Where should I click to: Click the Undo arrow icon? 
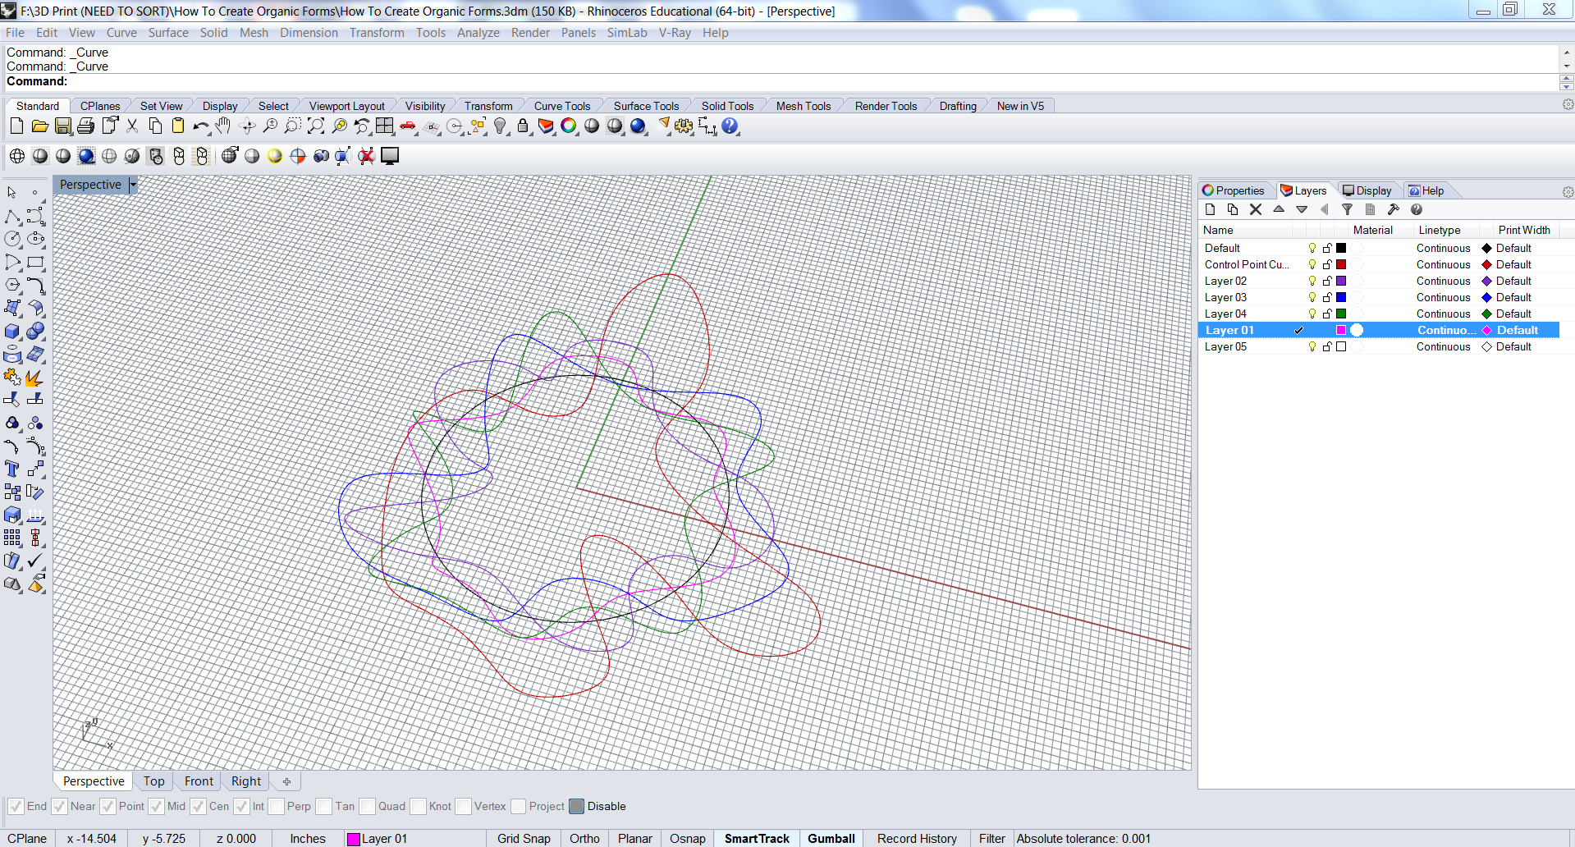pos(201,126)
